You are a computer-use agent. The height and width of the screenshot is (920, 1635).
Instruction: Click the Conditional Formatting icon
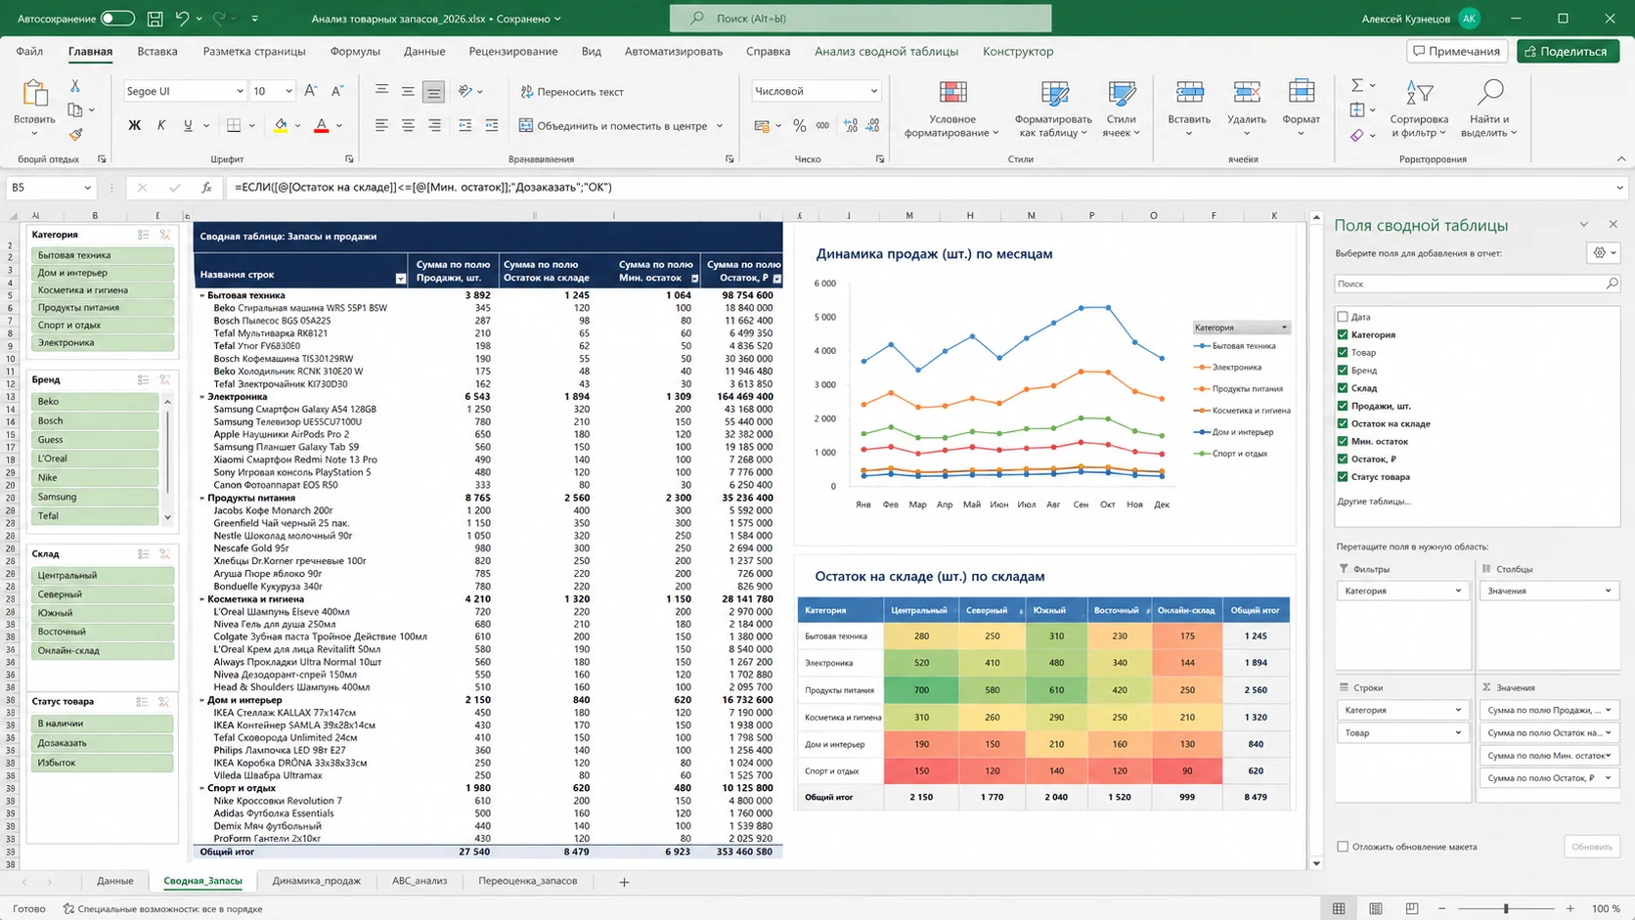tap(951, 94)
